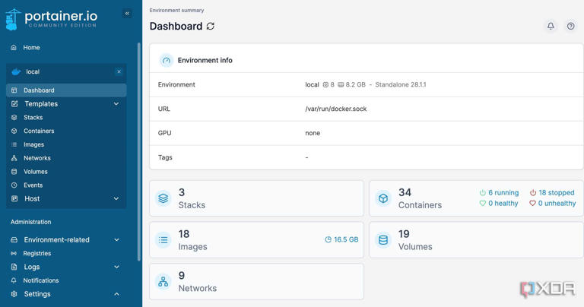Open the 34 Containers dashboard tile
584x307 pixels.
point(476,198)
